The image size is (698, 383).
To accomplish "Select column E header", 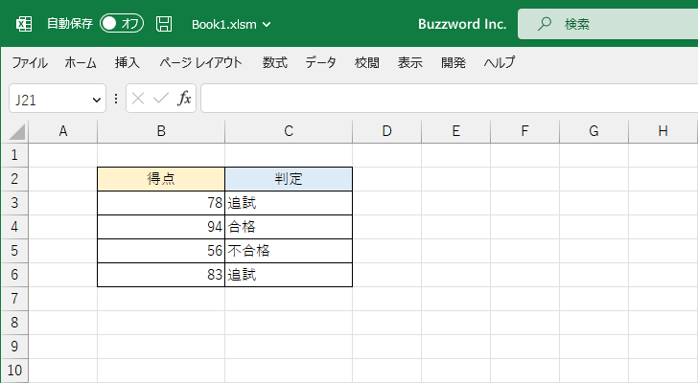I will 455,131.
